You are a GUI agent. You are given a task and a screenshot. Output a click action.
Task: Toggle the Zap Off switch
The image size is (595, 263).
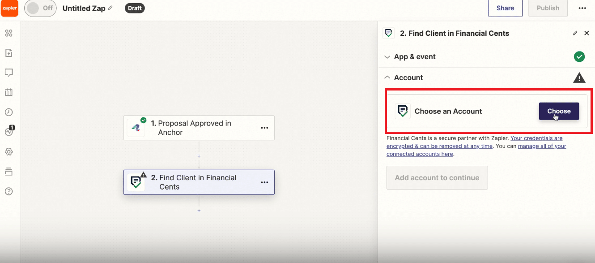(x=40, y=8)
